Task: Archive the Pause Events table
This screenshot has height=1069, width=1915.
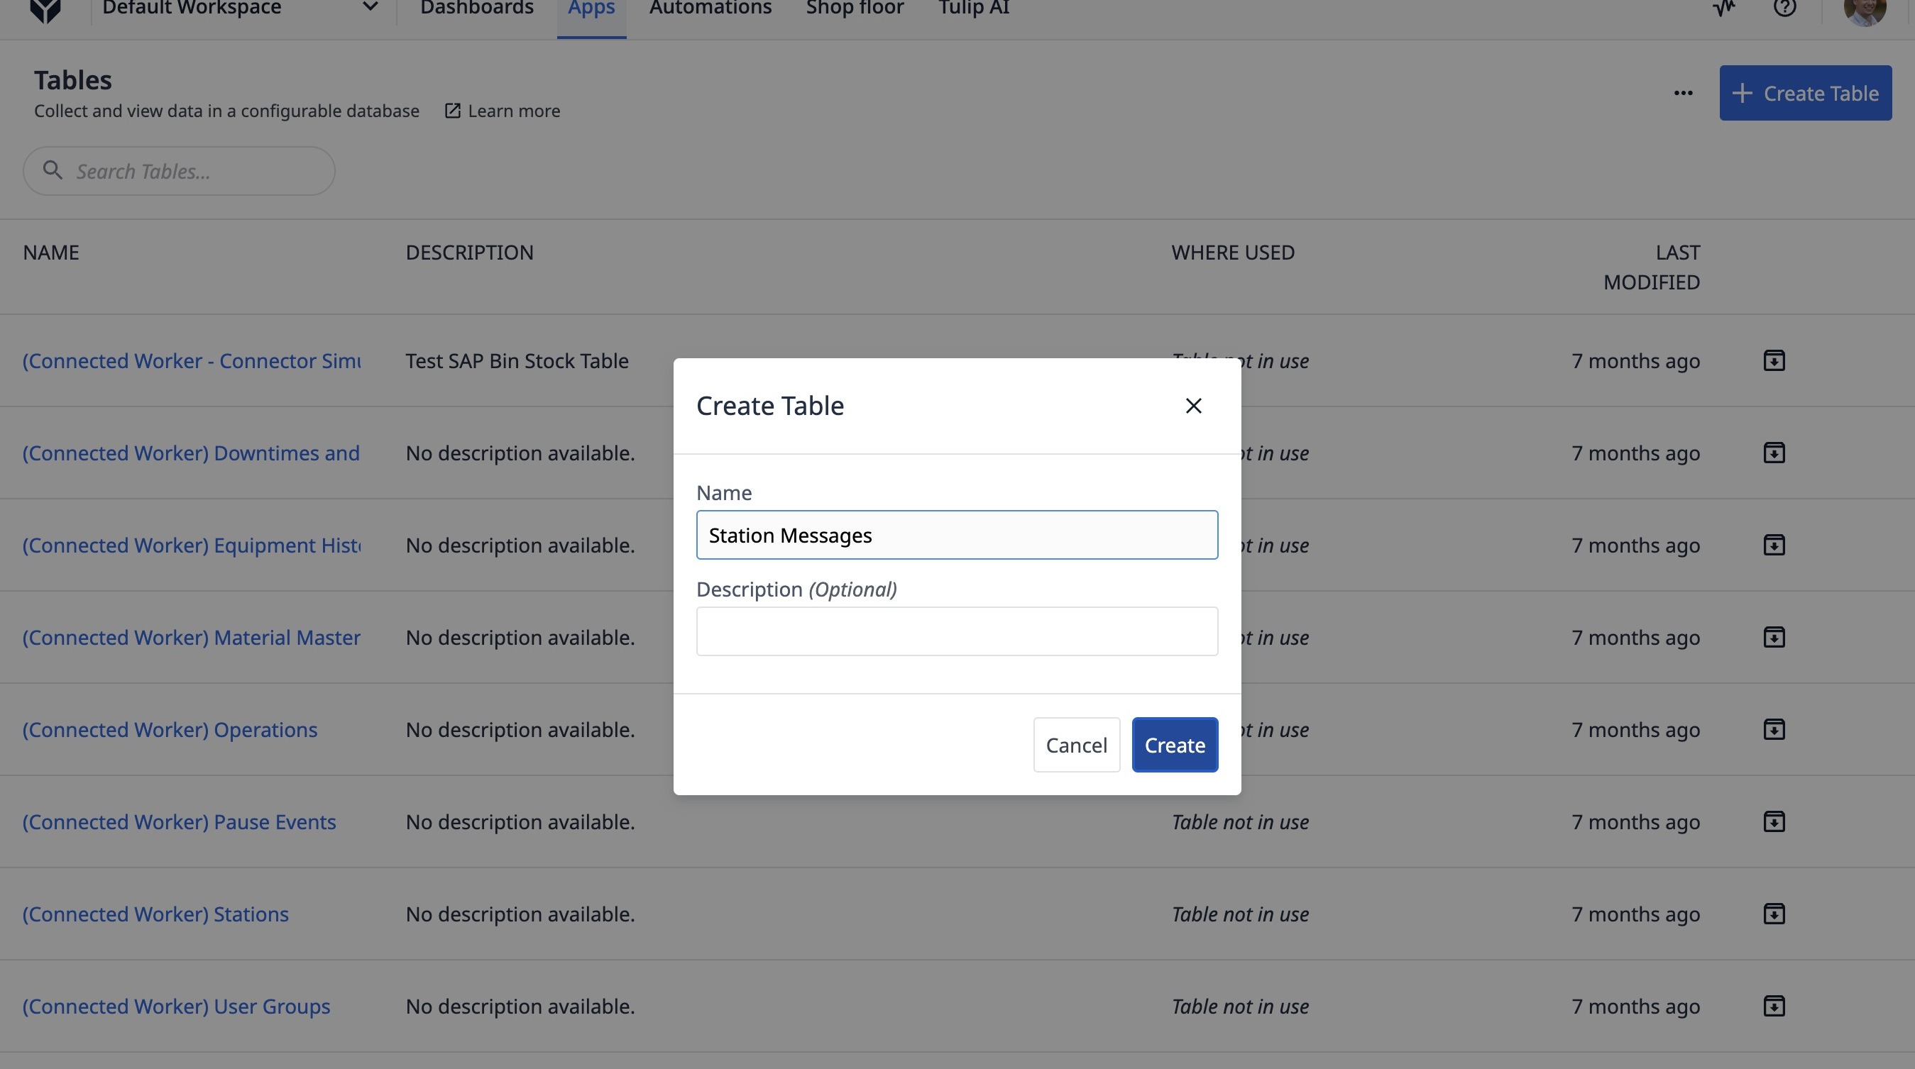Action: click(x=1774, y=821)
